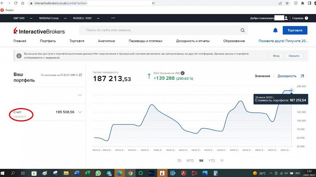Expand the blank portfolio row chevron

click(x=80, y=95)
